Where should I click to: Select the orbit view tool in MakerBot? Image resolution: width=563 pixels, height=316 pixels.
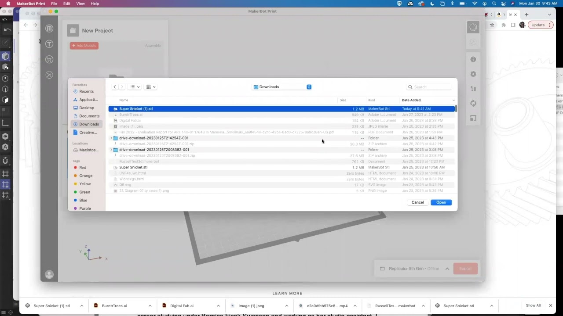473,28
